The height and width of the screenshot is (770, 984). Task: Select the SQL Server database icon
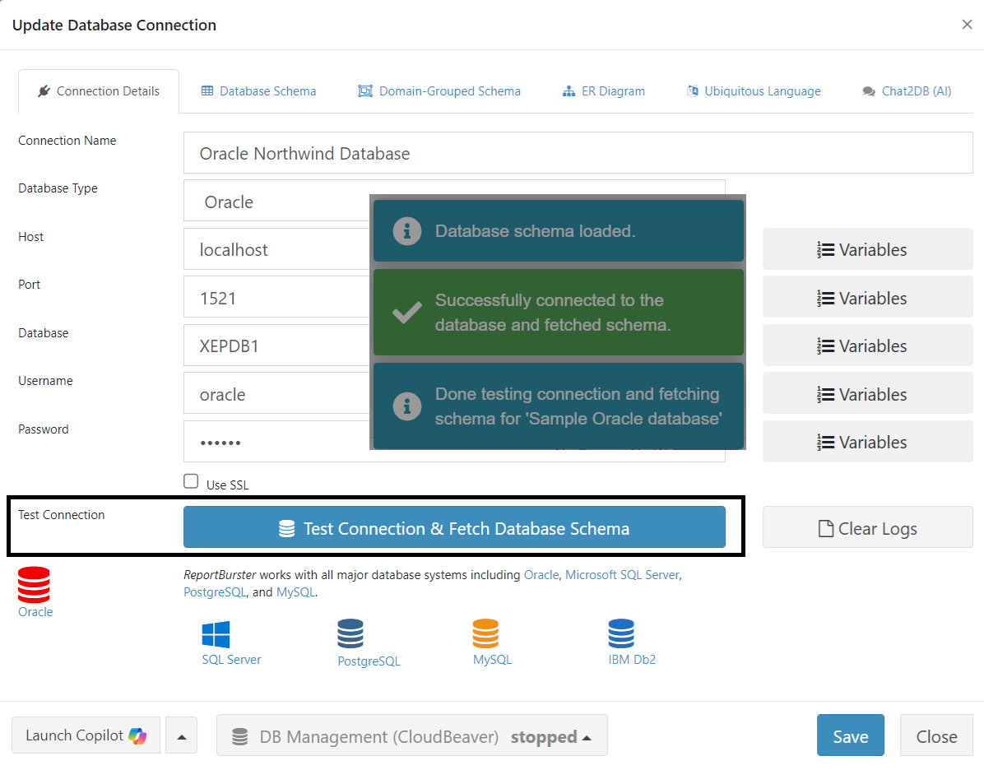pos(216,635)
